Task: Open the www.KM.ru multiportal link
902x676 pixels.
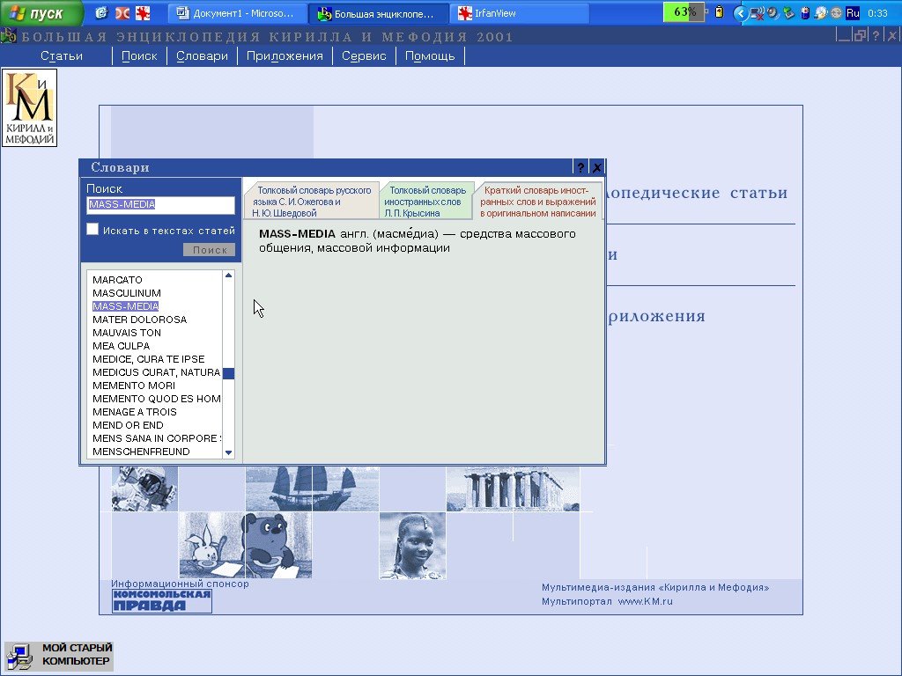Action: [645, 601]
